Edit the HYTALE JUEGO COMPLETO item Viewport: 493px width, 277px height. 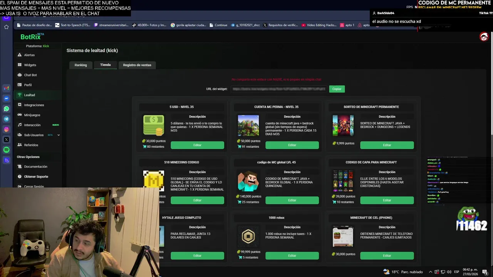click(x=197, y=255)
